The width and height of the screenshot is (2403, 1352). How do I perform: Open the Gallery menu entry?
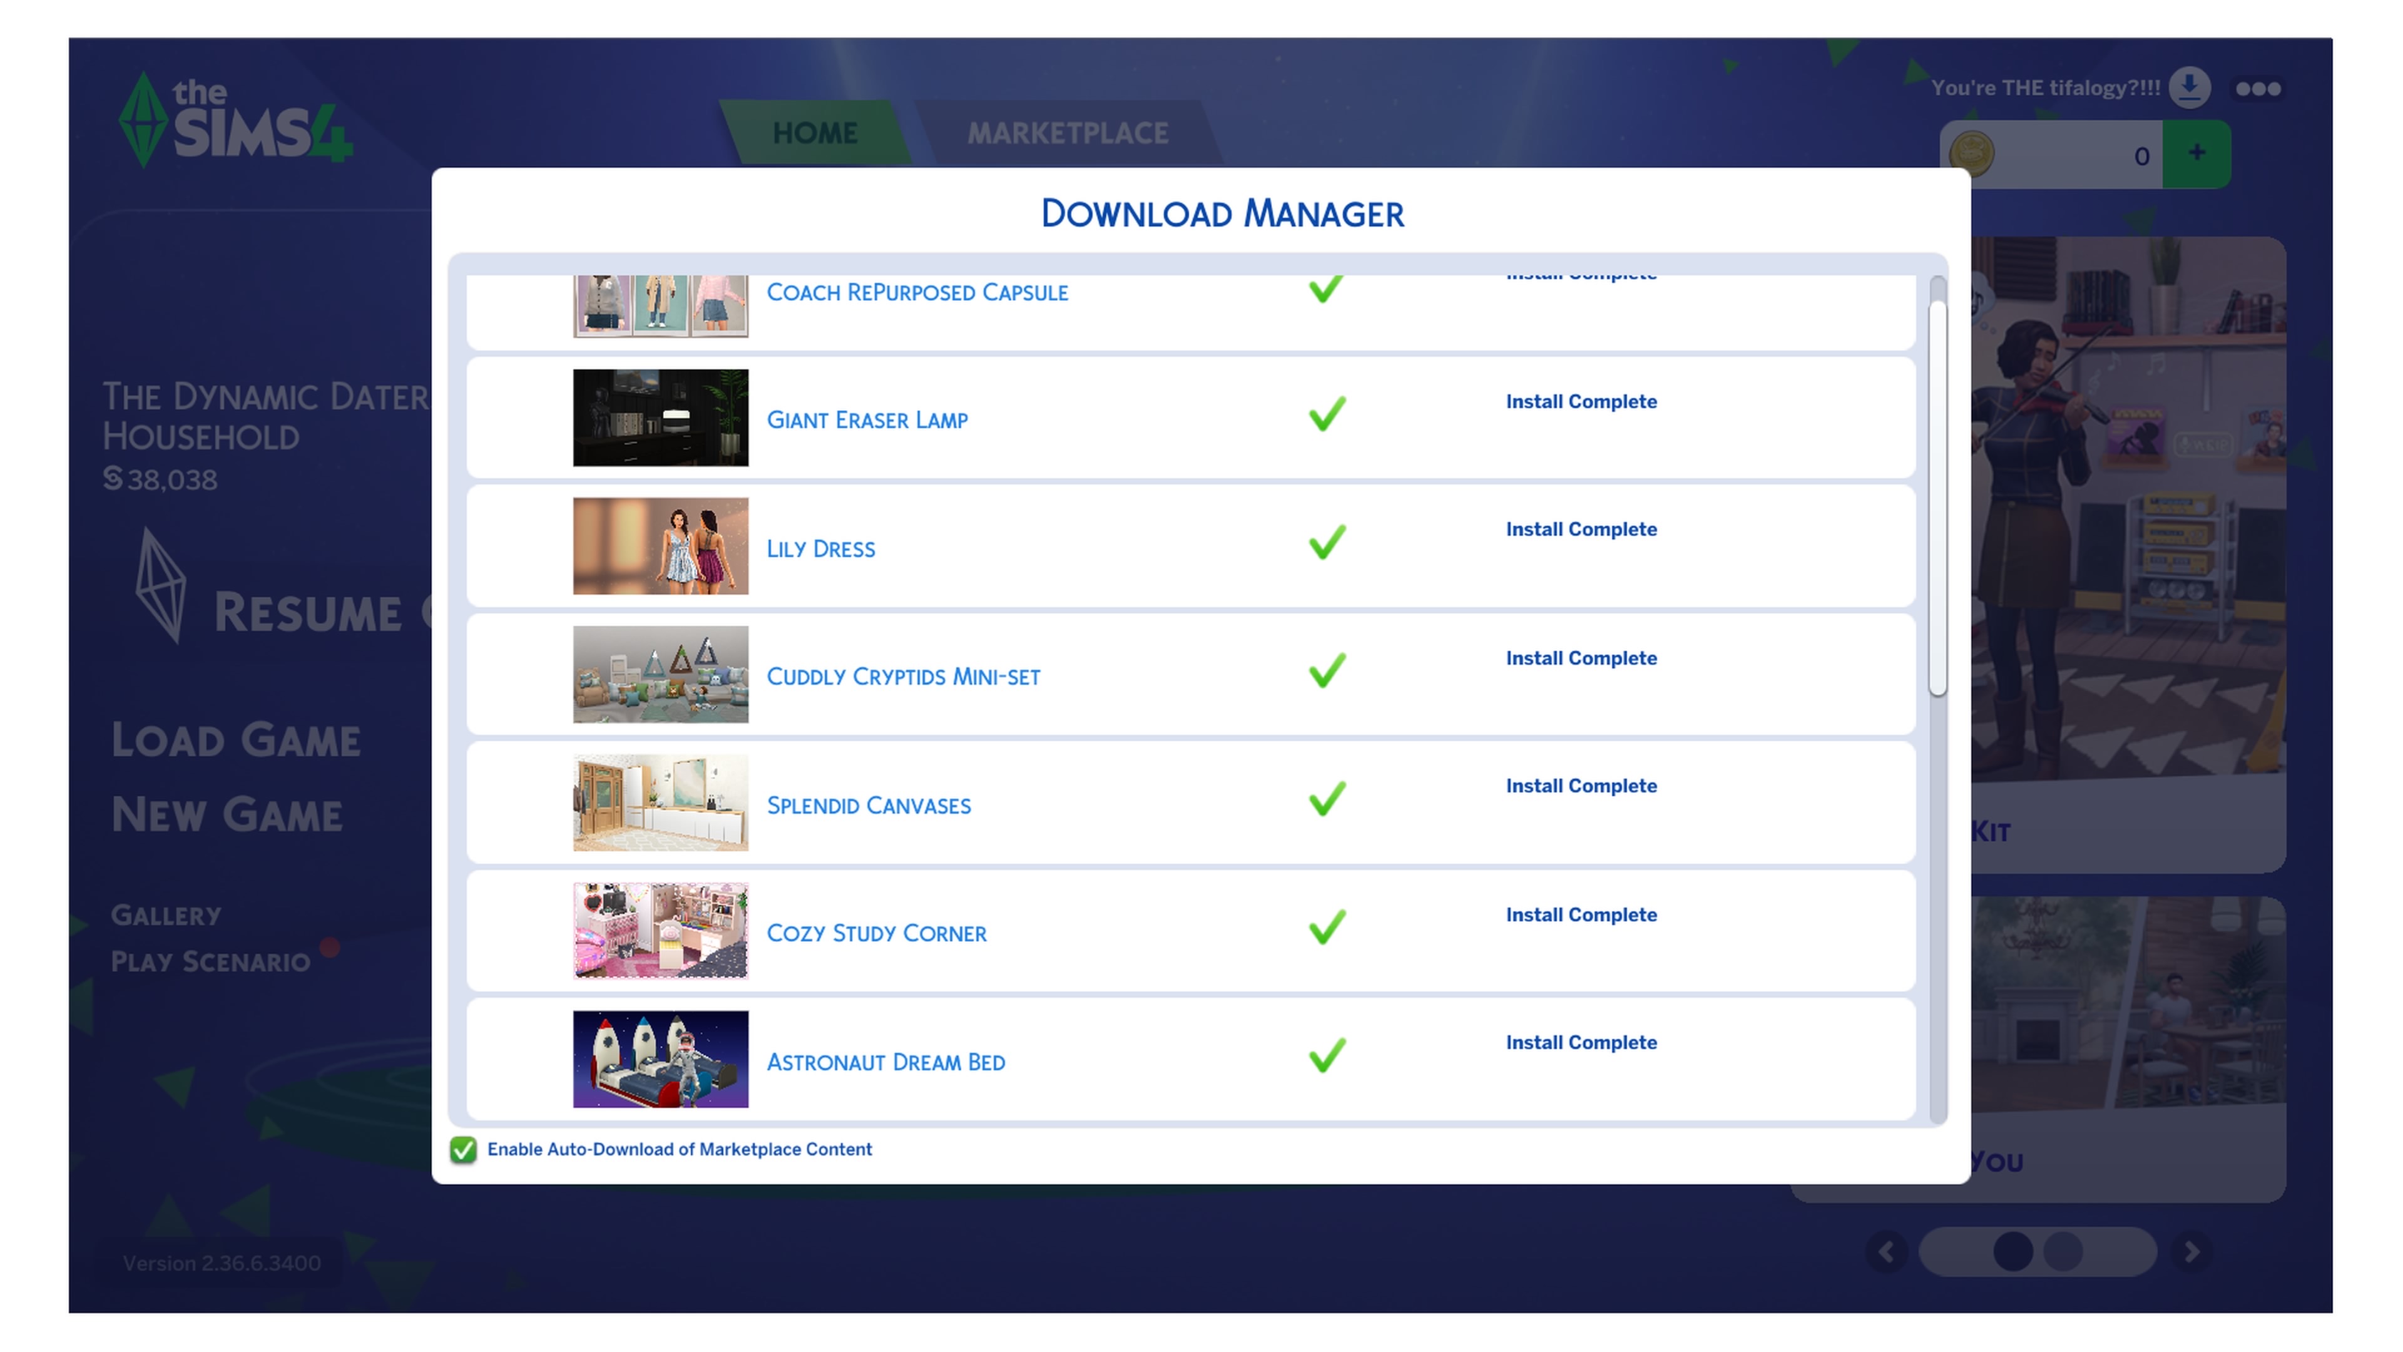point(166,915)
